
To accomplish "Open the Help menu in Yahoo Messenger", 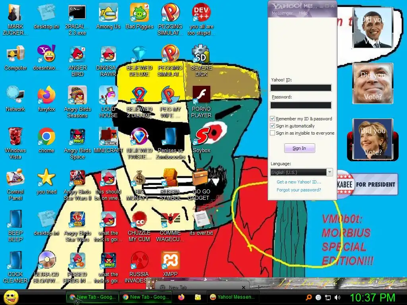I will pyautogui.click(x=303, y=13).
